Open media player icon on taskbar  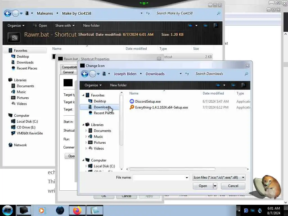pyautogui.click(x=42, y=210)
